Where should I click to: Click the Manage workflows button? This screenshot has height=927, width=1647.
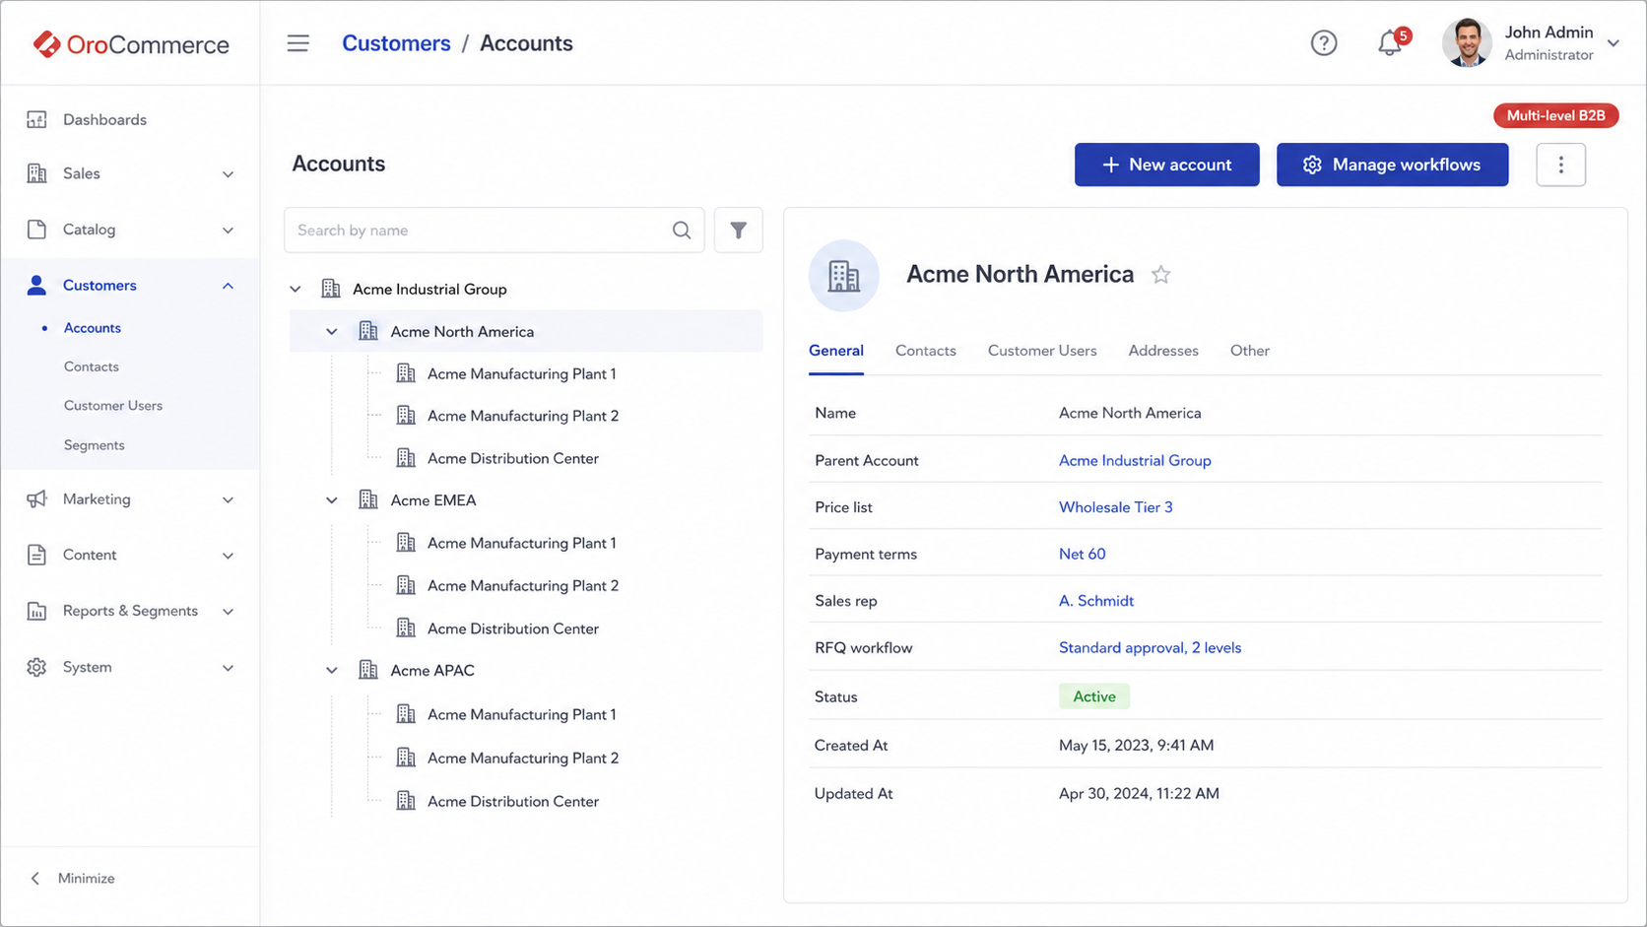click(1392, 165)
